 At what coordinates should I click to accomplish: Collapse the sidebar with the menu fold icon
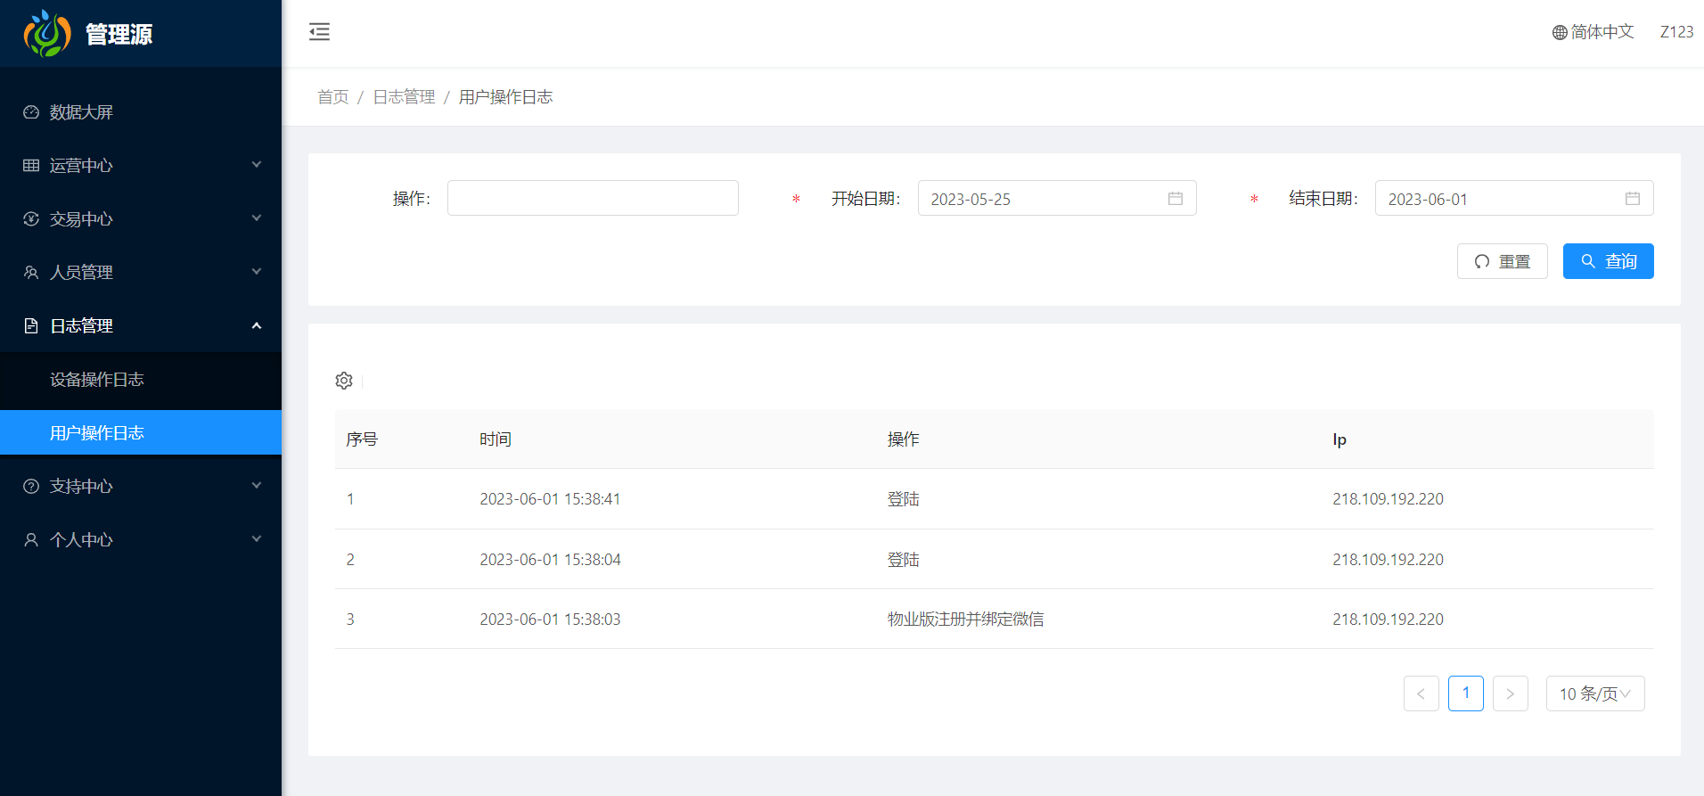[x=319, y=32]
